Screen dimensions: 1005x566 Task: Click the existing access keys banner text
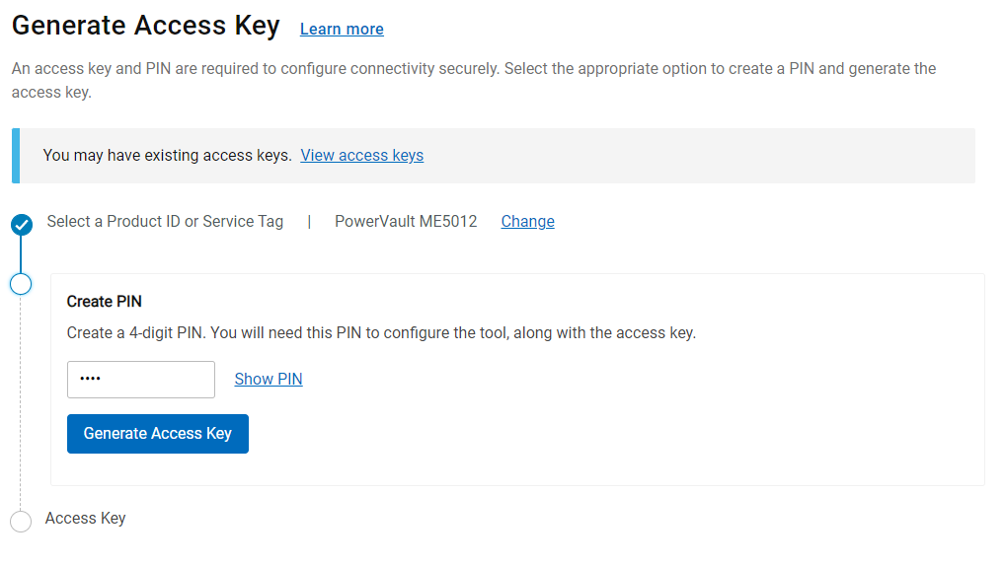click(168, 156)
